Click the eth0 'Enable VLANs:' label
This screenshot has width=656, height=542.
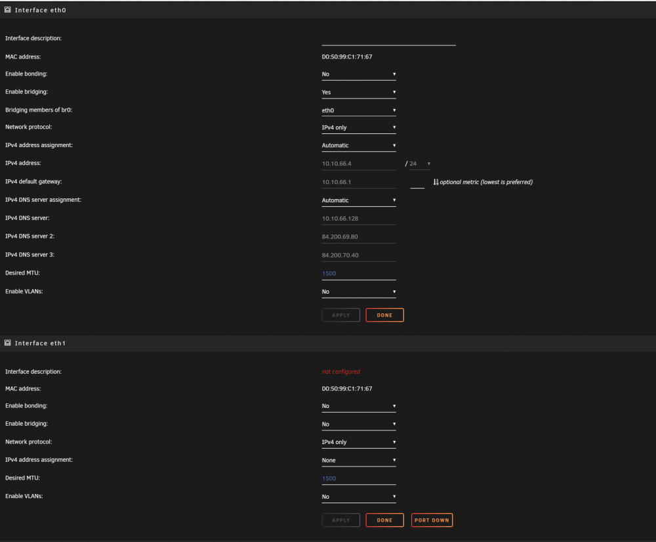[24, 291]
